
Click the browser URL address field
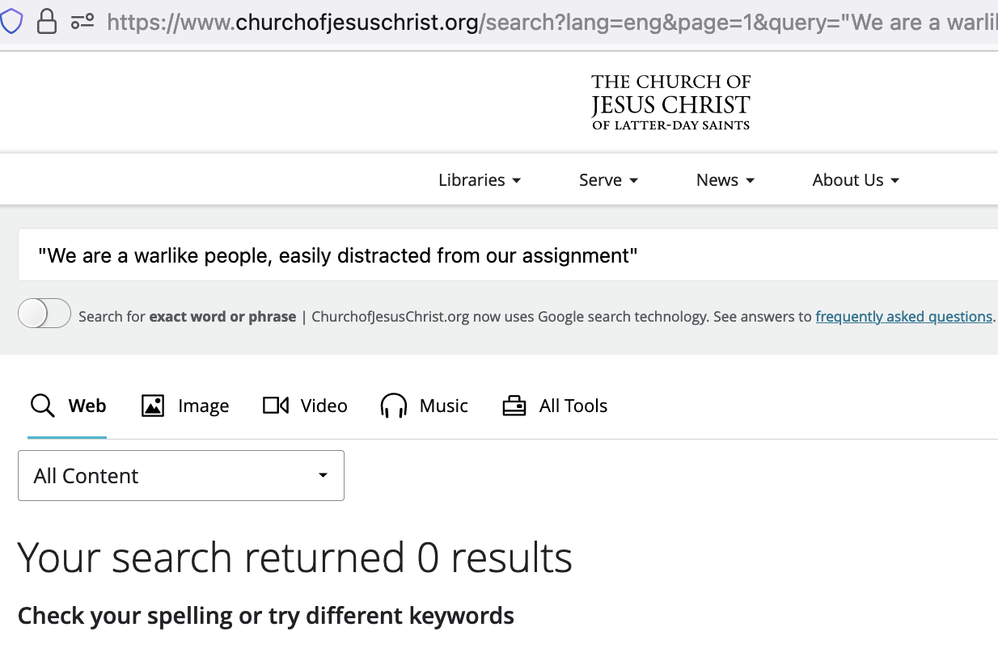point(550,23)
